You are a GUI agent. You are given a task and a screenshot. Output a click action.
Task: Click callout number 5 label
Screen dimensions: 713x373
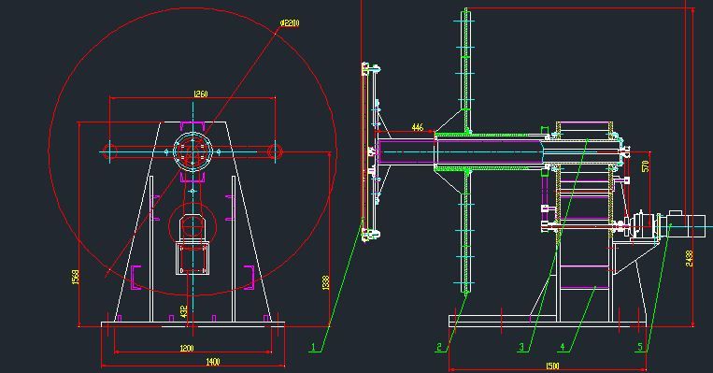click(640, 348)
